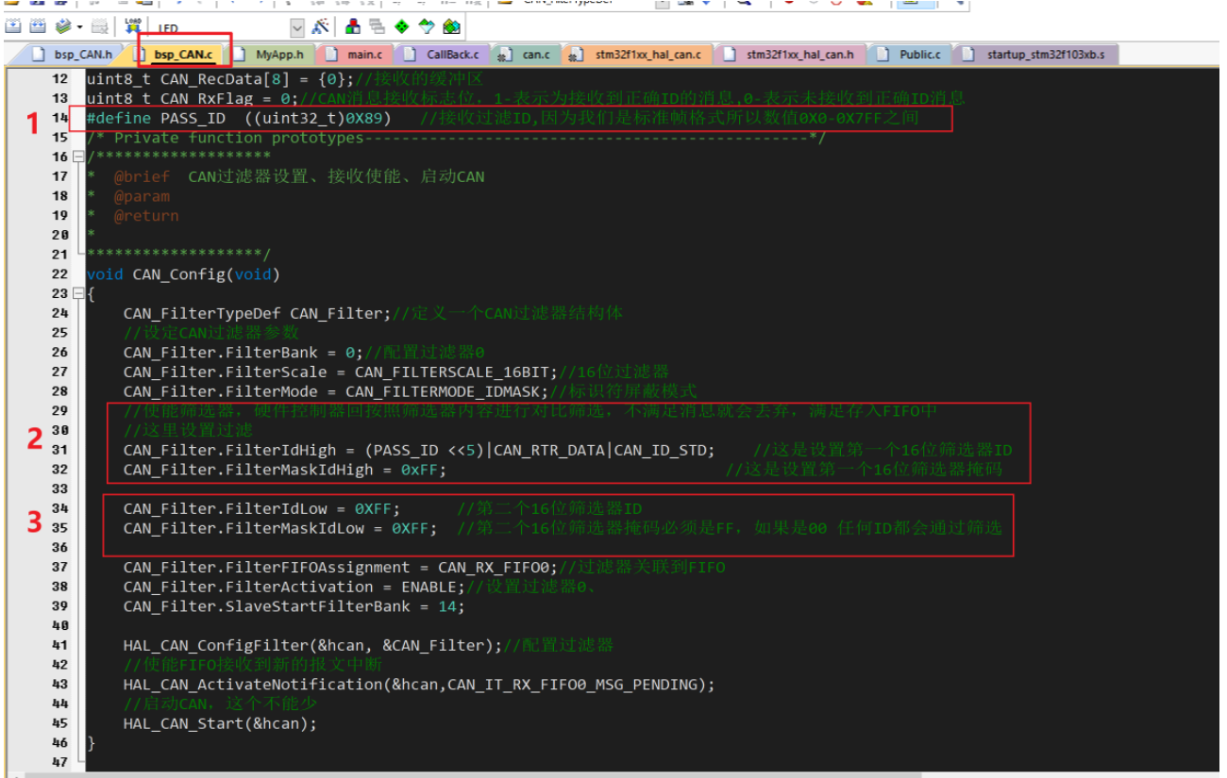Image resolution: width=1227 pixels, height=778 pixels.
Task: Click line number 22 in the gutter
Action: [59, 273]
